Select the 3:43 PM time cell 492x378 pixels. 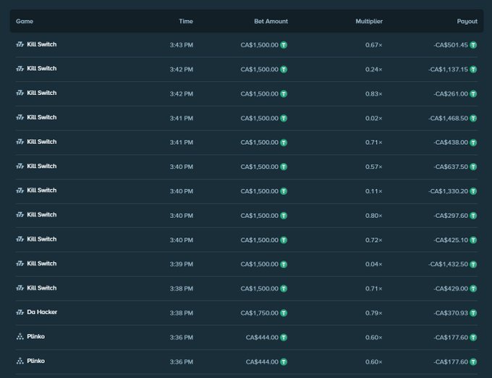click(x=182, y=45)
